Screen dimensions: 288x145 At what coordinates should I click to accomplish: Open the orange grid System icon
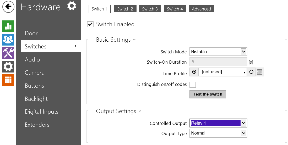coord(8,80)
